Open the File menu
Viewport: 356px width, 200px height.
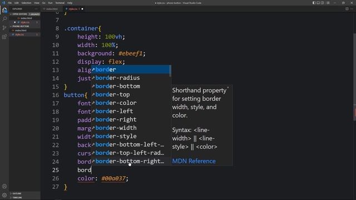tap(9, 3)
